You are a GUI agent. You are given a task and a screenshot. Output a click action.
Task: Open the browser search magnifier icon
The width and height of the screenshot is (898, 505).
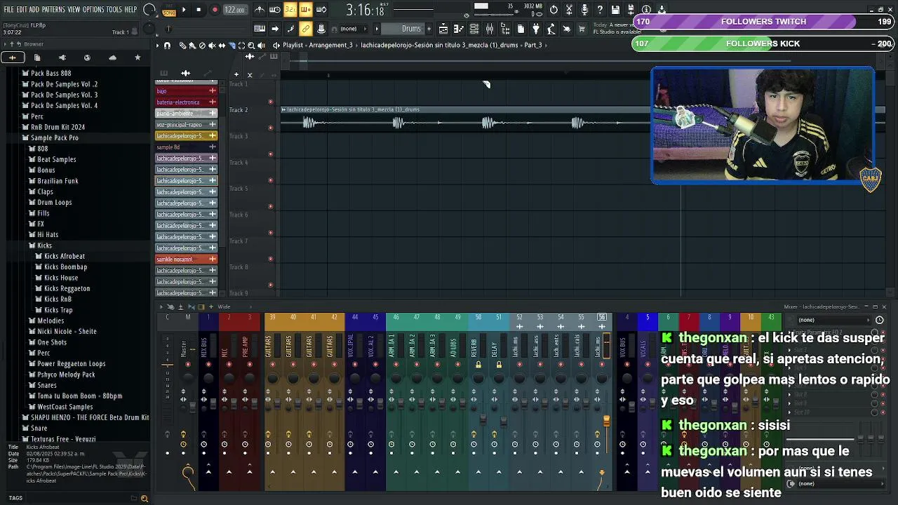point(145,498)
